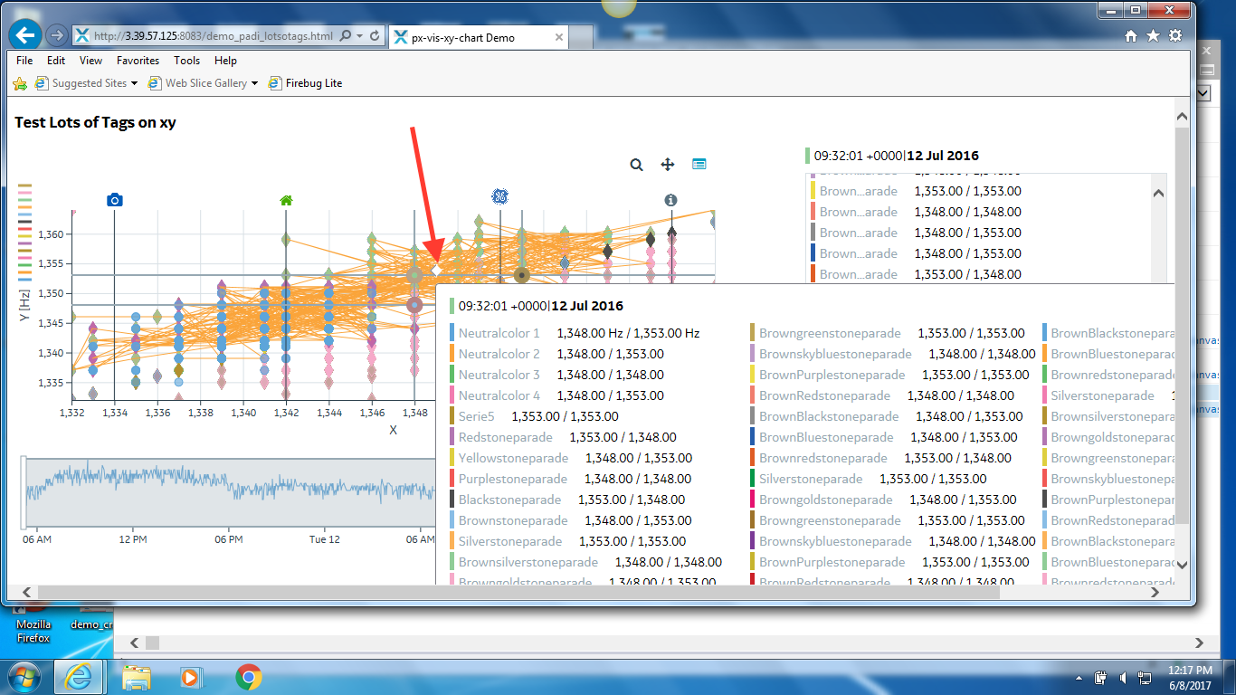Open the demo_cr desktop file icon
The height and width of the screenshot is (695, 1236).
tap(90, 617)
